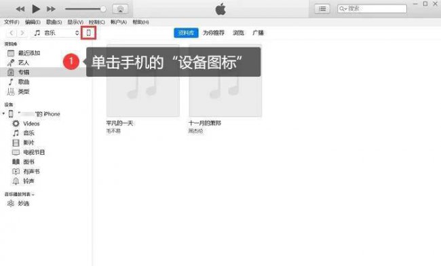Minimize the iTunes window

coord(415,4)
